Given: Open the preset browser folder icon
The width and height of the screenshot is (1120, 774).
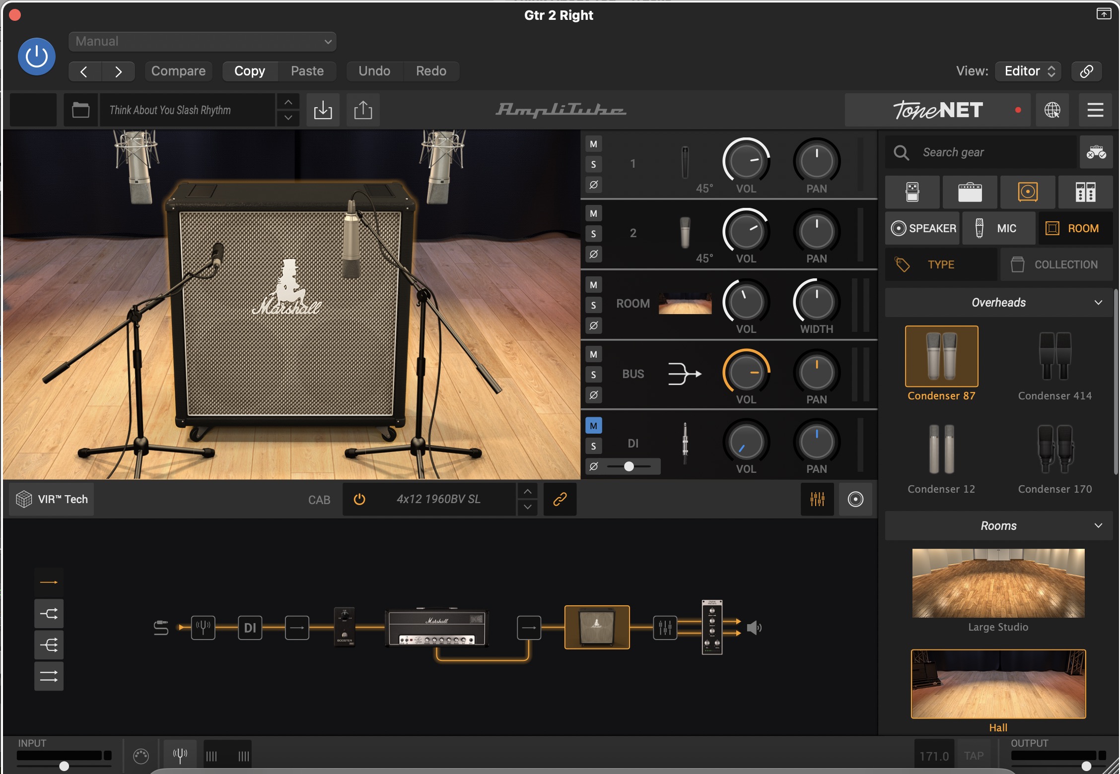Looking at the screenshot, I should click(80, 110).
